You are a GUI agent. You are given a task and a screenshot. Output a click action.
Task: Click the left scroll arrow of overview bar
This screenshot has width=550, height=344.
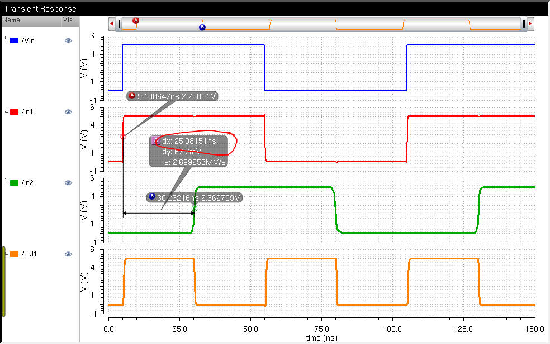click(x=112, y=24)
